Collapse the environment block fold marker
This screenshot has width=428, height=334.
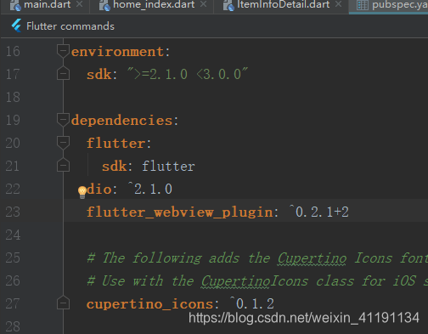(x=63, y=51)
